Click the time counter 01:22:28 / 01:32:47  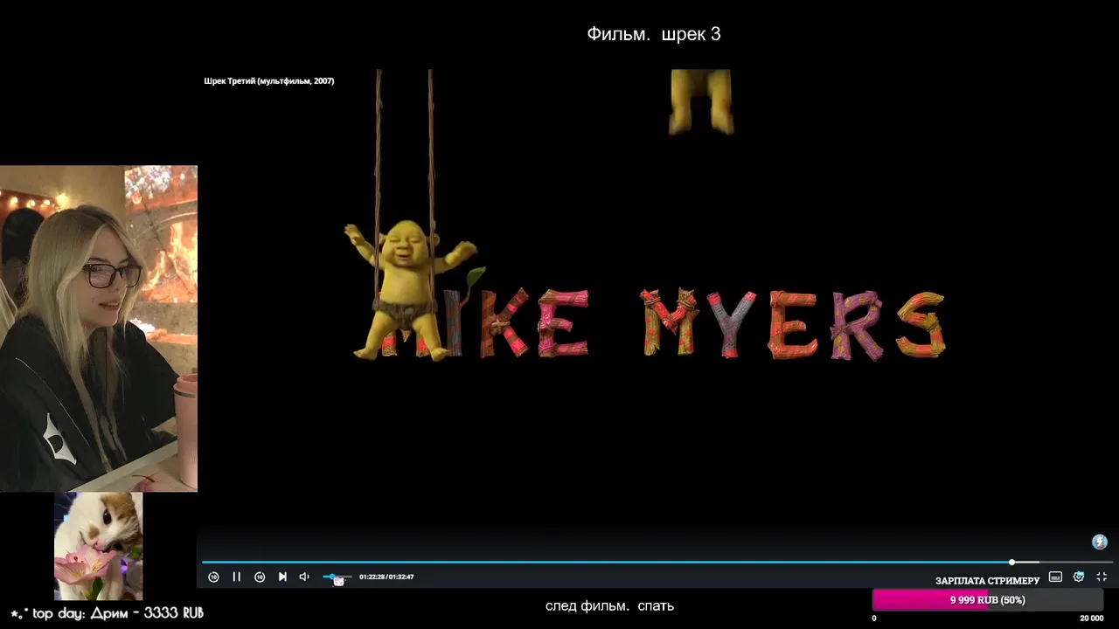coord(386,577)
